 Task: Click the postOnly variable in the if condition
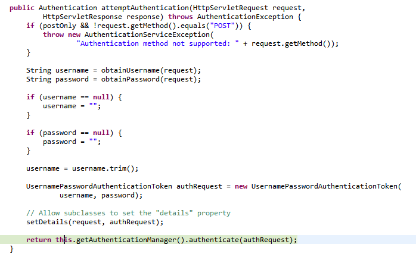point(60,26)
